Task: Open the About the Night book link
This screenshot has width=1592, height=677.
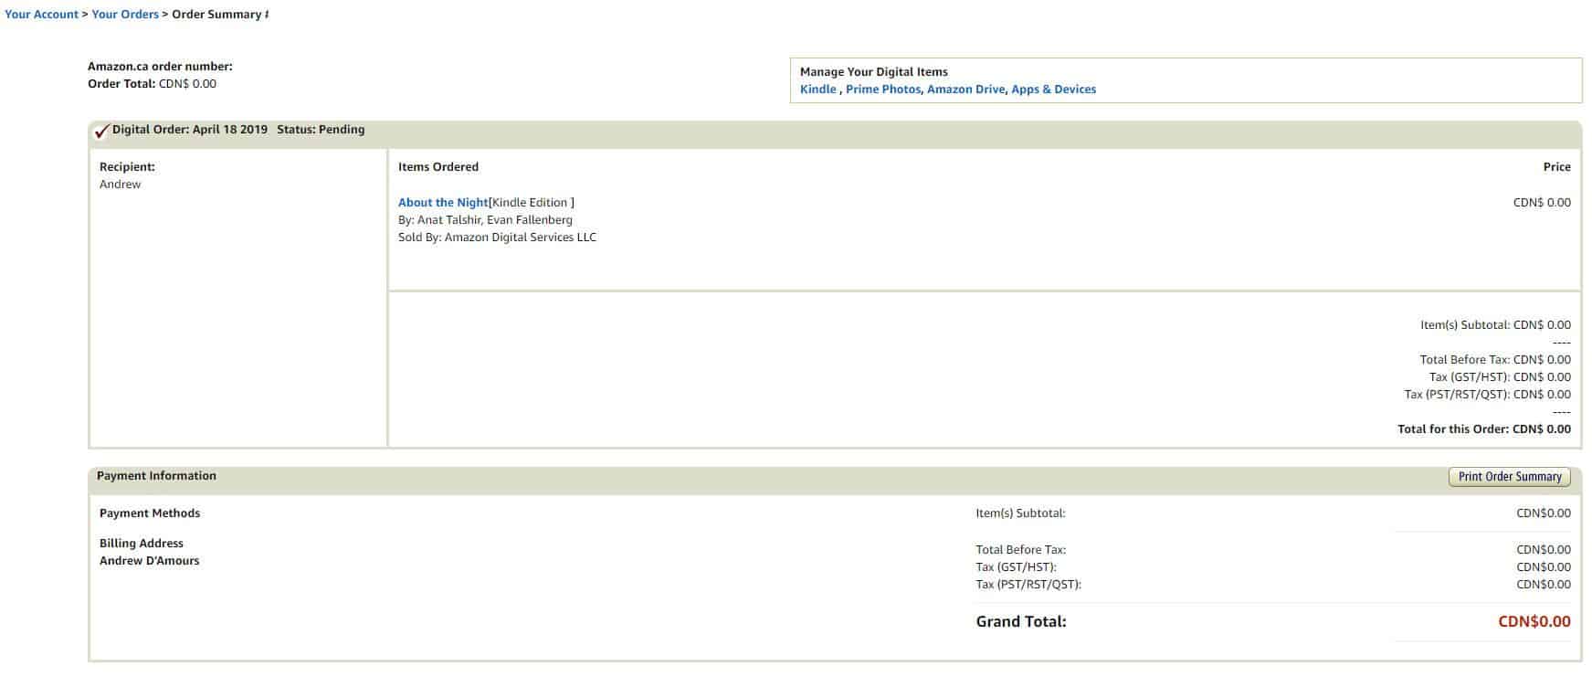Action: (x=443, y=203)
